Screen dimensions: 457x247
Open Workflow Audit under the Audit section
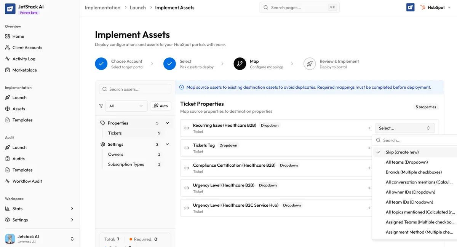27,181
